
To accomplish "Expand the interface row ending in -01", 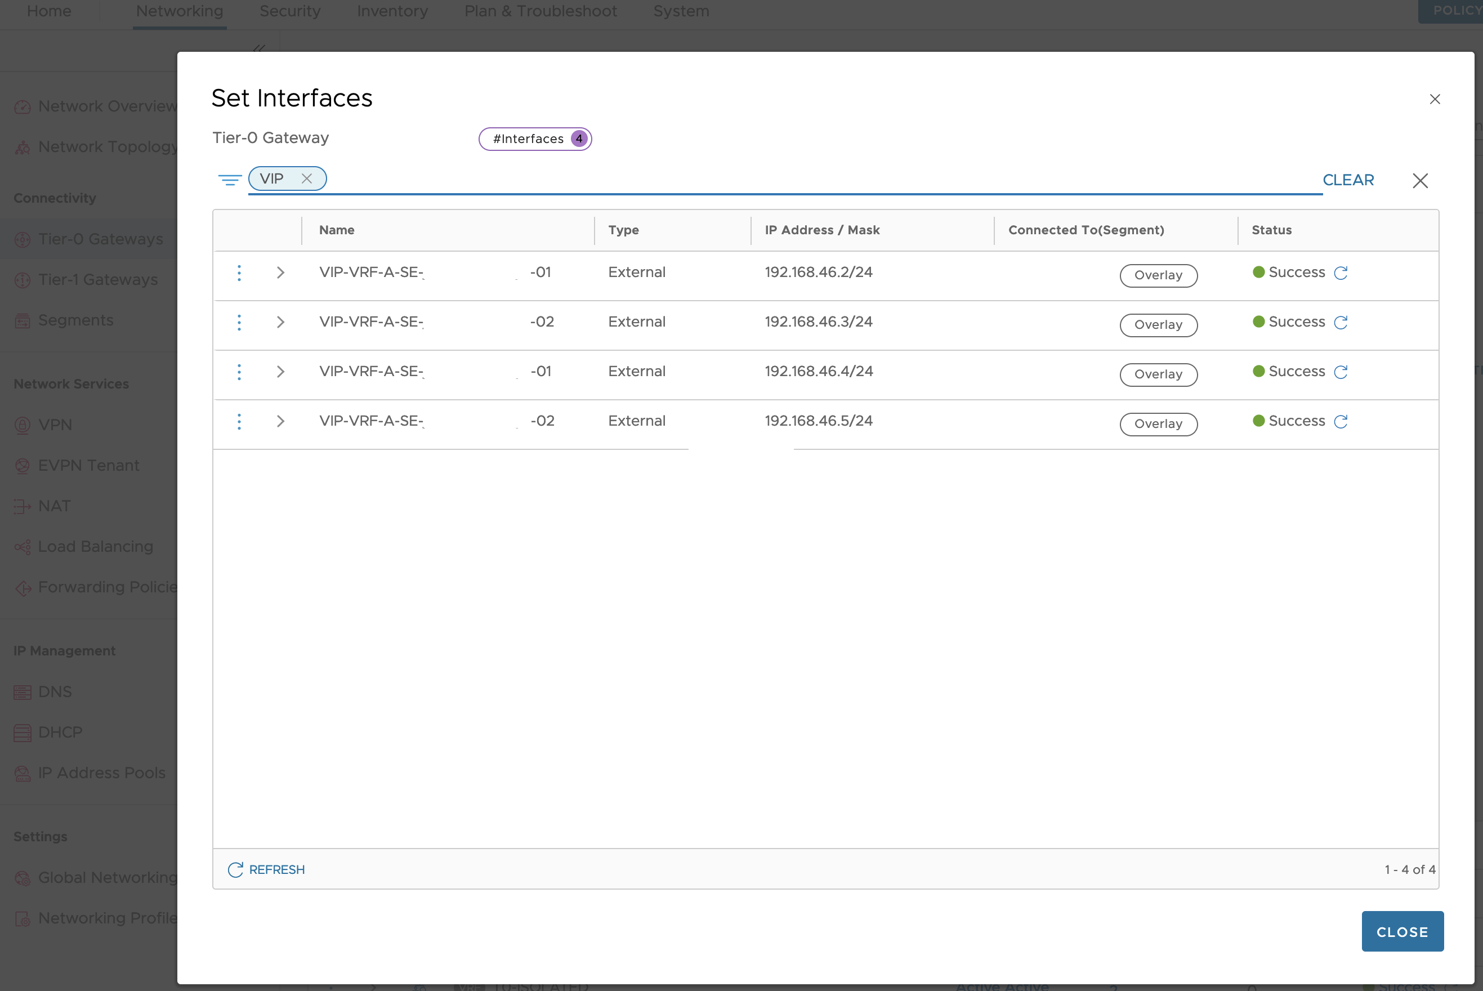I will point(280,273).
